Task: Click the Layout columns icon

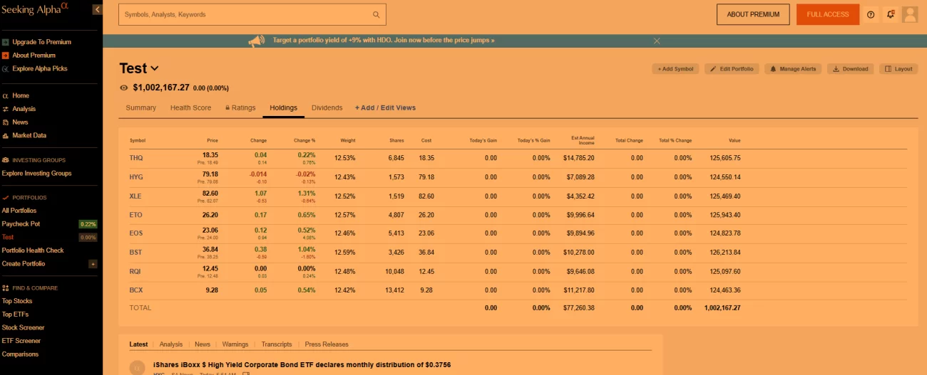Action: pyautogui.click(x=888, y=69)
